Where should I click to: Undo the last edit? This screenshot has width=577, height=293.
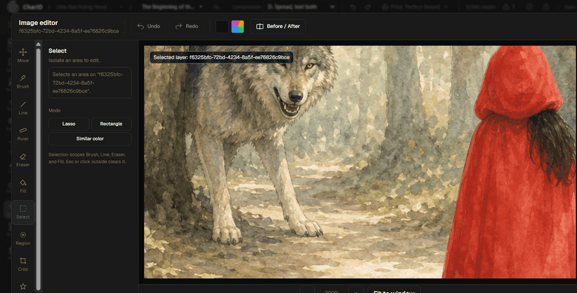pos(149,26)
